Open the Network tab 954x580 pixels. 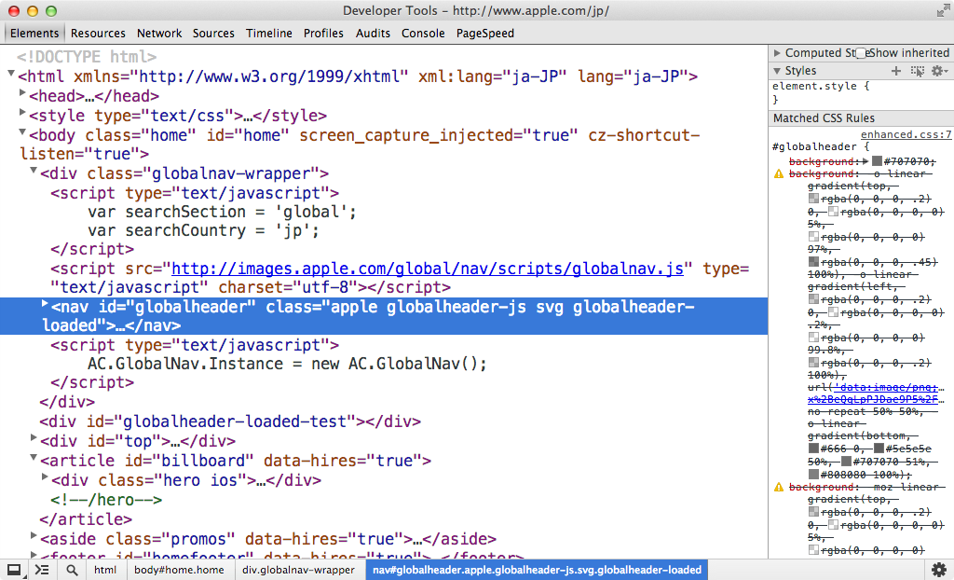(159, 33)
